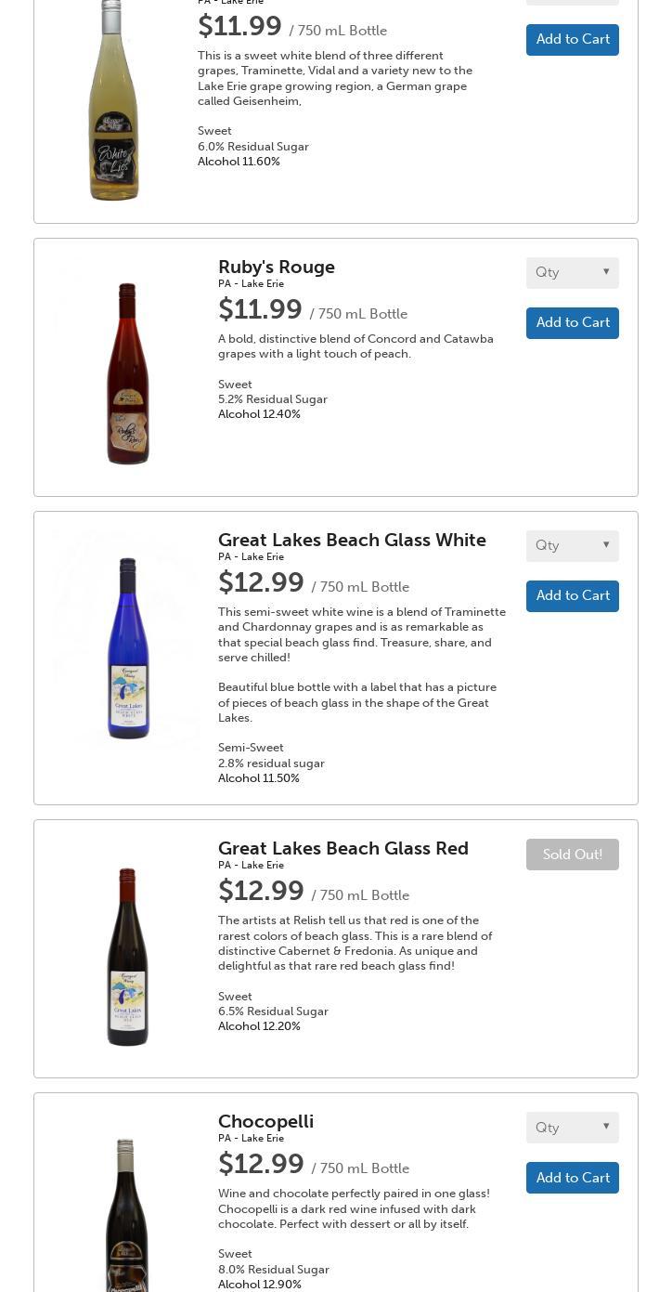Open the Chocopelli product title
The image size is (672, 1292).
265,1122
